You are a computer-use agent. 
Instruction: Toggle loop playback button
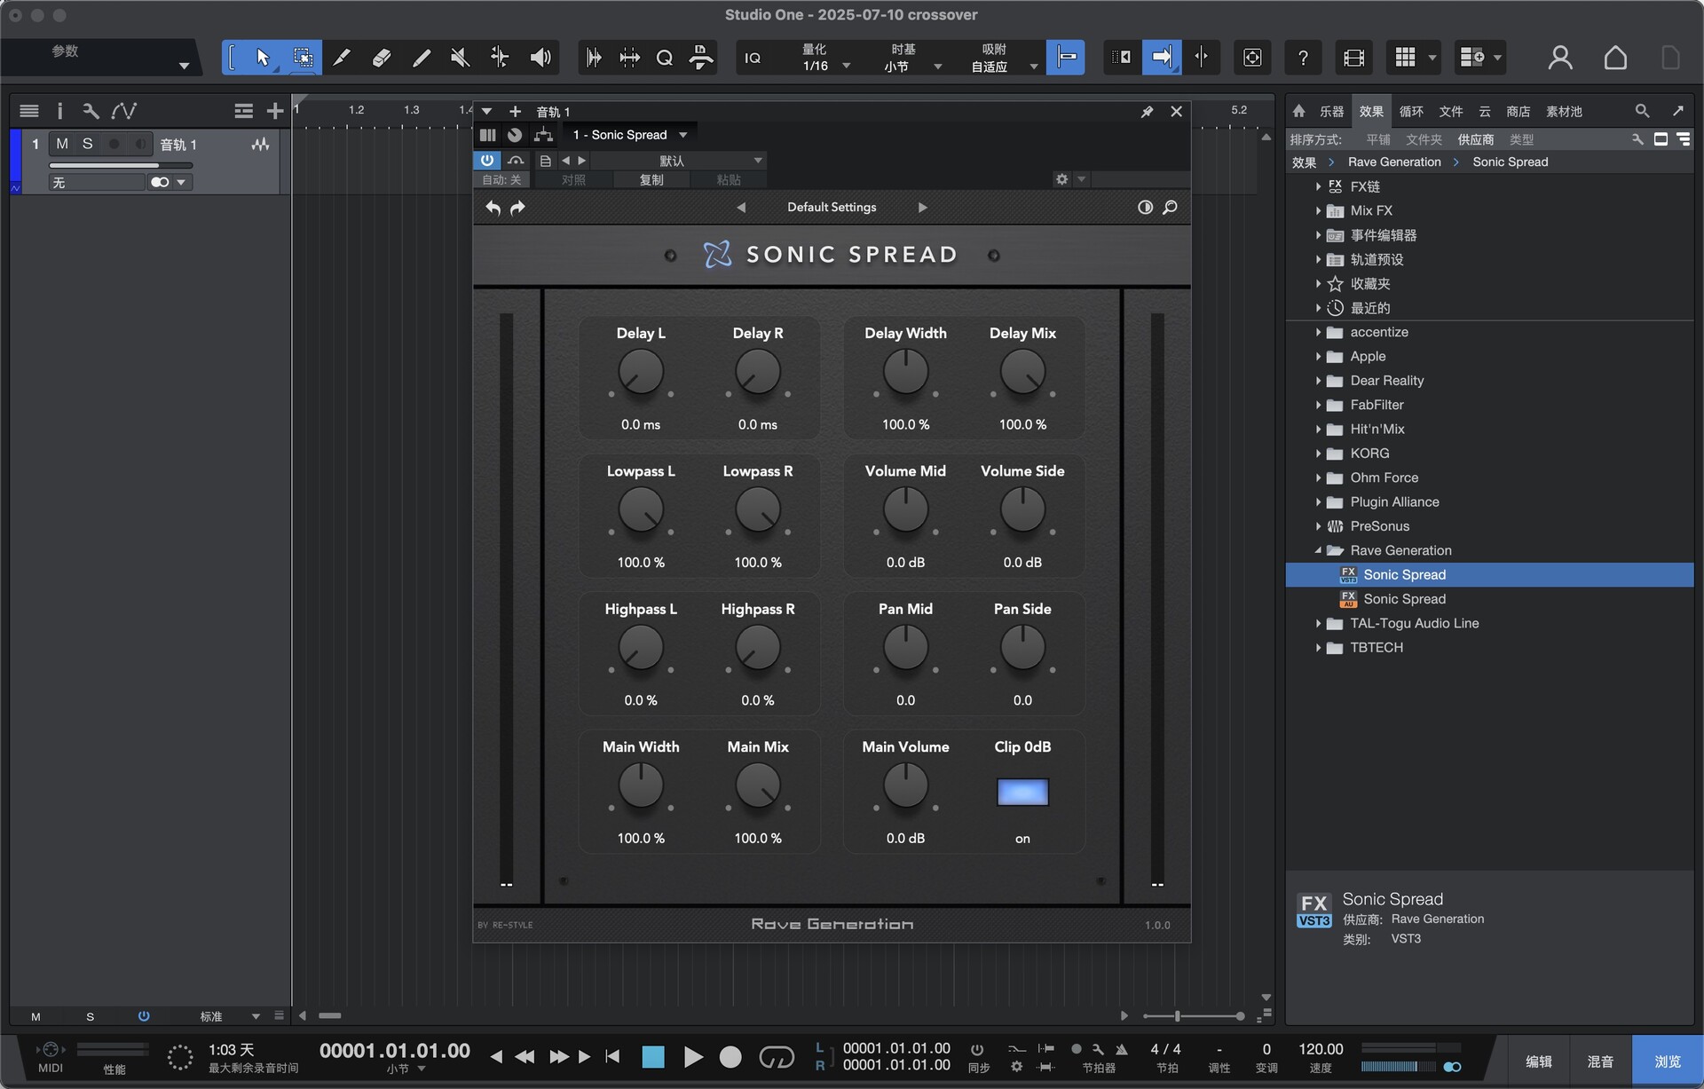coord(777,1057)
